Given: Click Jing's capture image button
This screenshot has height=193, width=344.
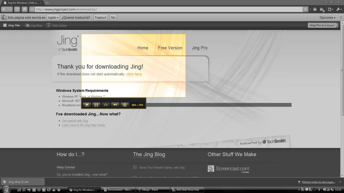Looking at the screenshot, I should [x=87, y=105].
